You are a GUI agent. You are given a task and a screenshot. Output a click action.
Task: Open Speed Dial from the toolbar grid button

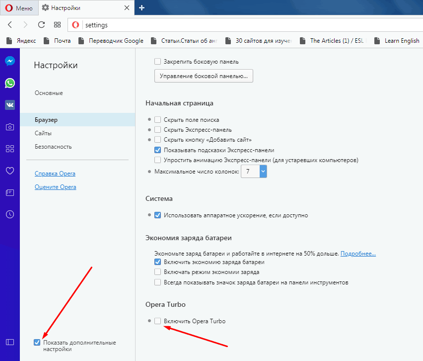click(x=57, y=25)
